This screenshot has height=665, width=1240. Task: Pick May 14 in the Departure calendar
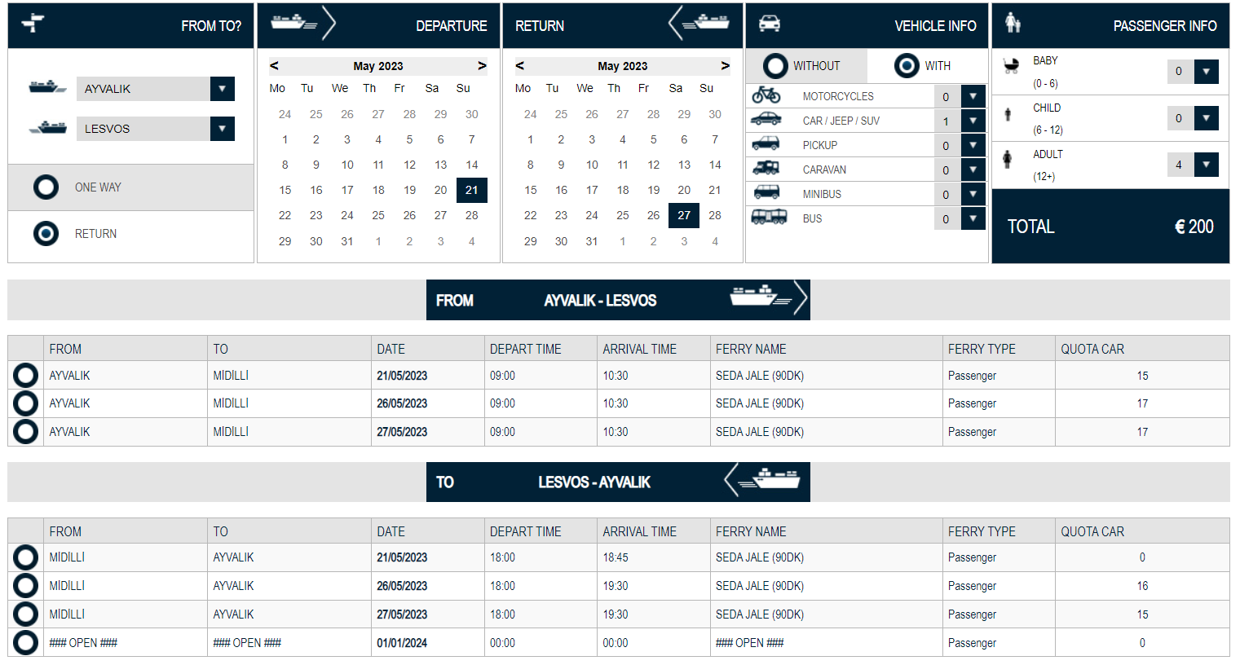[471, 165]
